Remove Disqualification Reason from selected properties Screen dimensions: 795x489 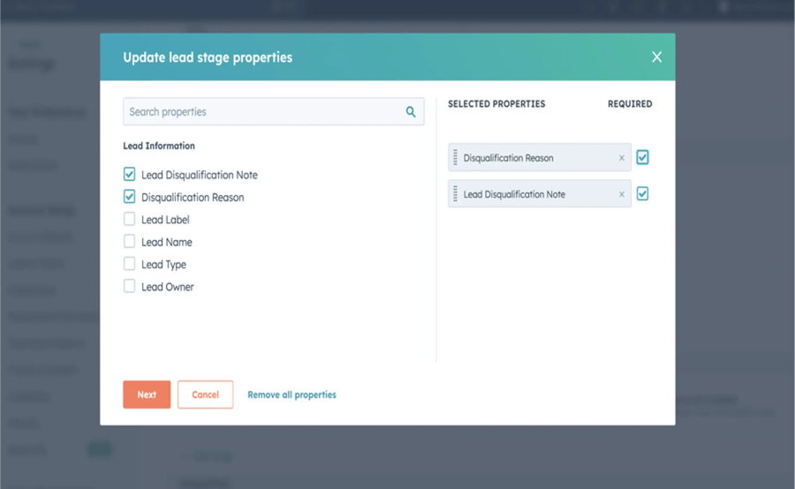622,158
